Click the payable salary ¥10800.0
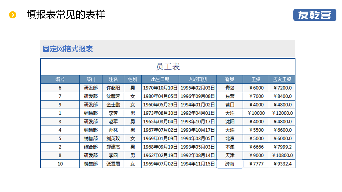Screen dimensions: 342x192 [282, 155]
